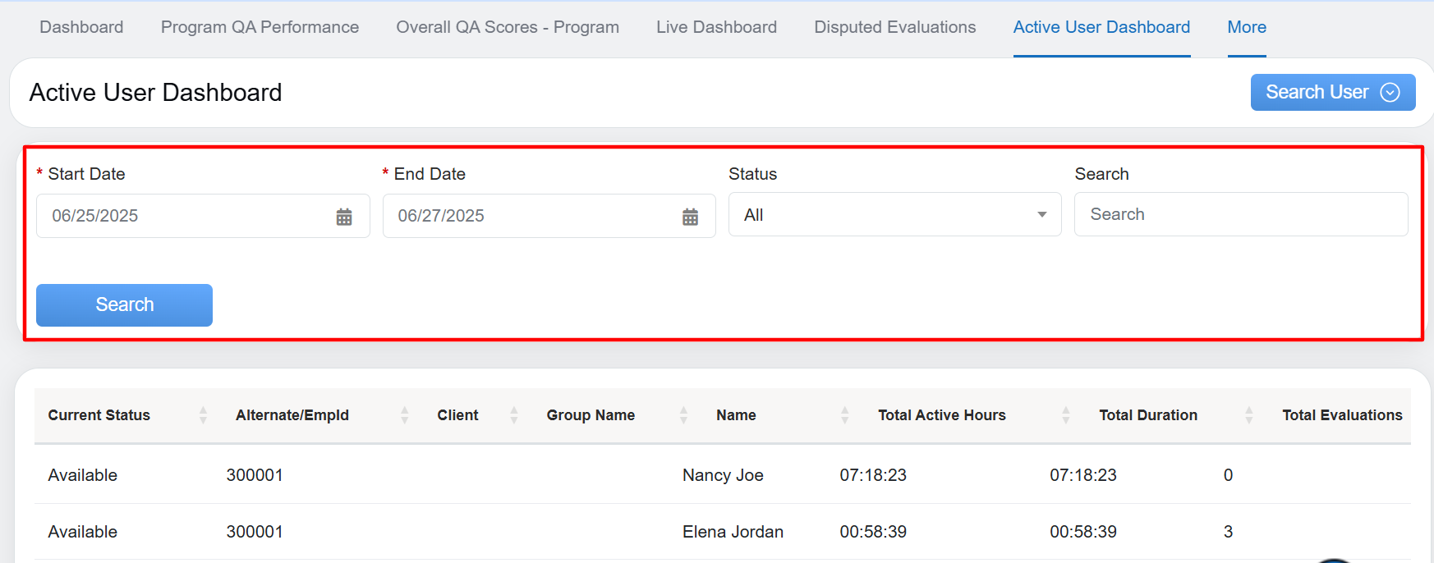Expand the Search User dropdown button

point(1332,92)
